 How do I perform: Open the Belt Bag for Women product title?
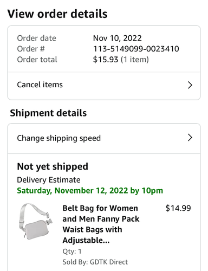[x=101, y=224]
